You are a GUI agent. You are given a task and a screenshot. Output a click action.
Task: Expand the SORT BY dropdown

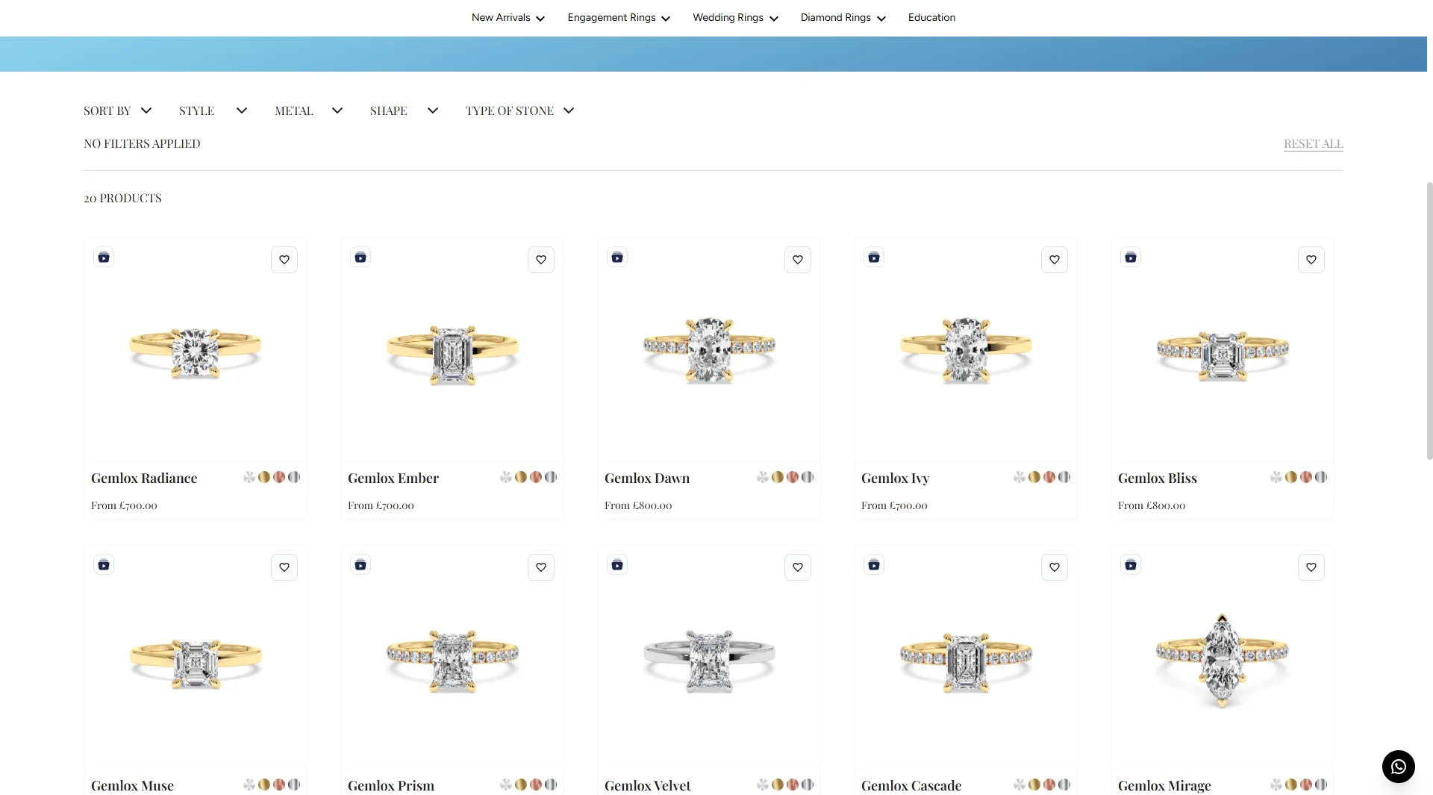click(118, 110)
